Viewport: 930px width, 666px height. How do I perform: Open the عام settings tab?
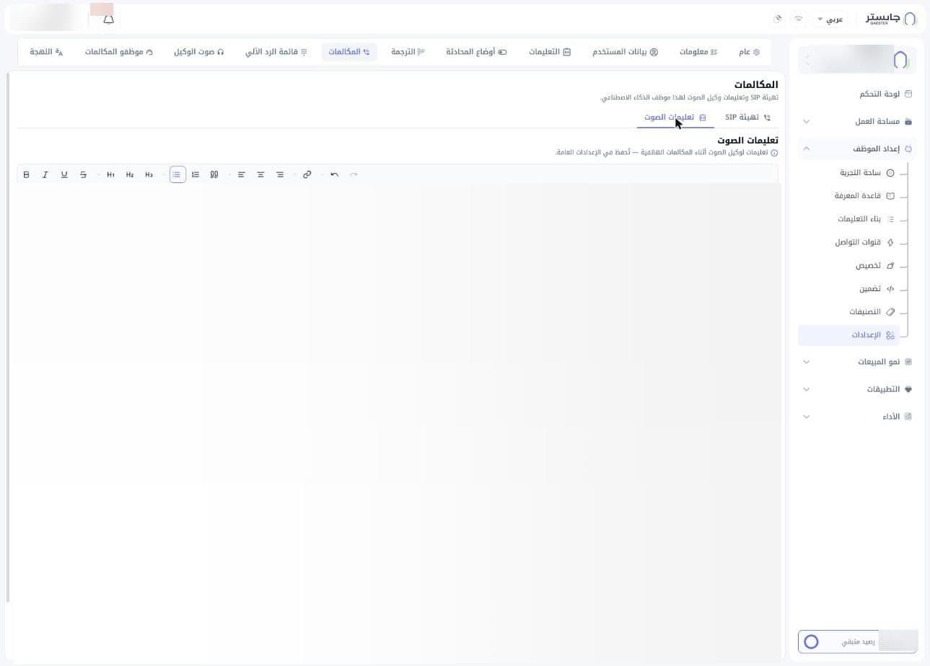[749, 52]
